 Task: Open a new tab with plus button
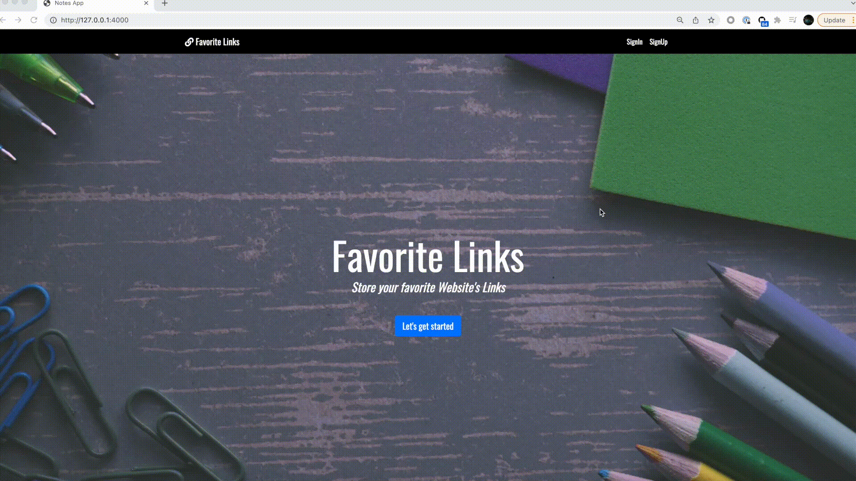point(165,4)
